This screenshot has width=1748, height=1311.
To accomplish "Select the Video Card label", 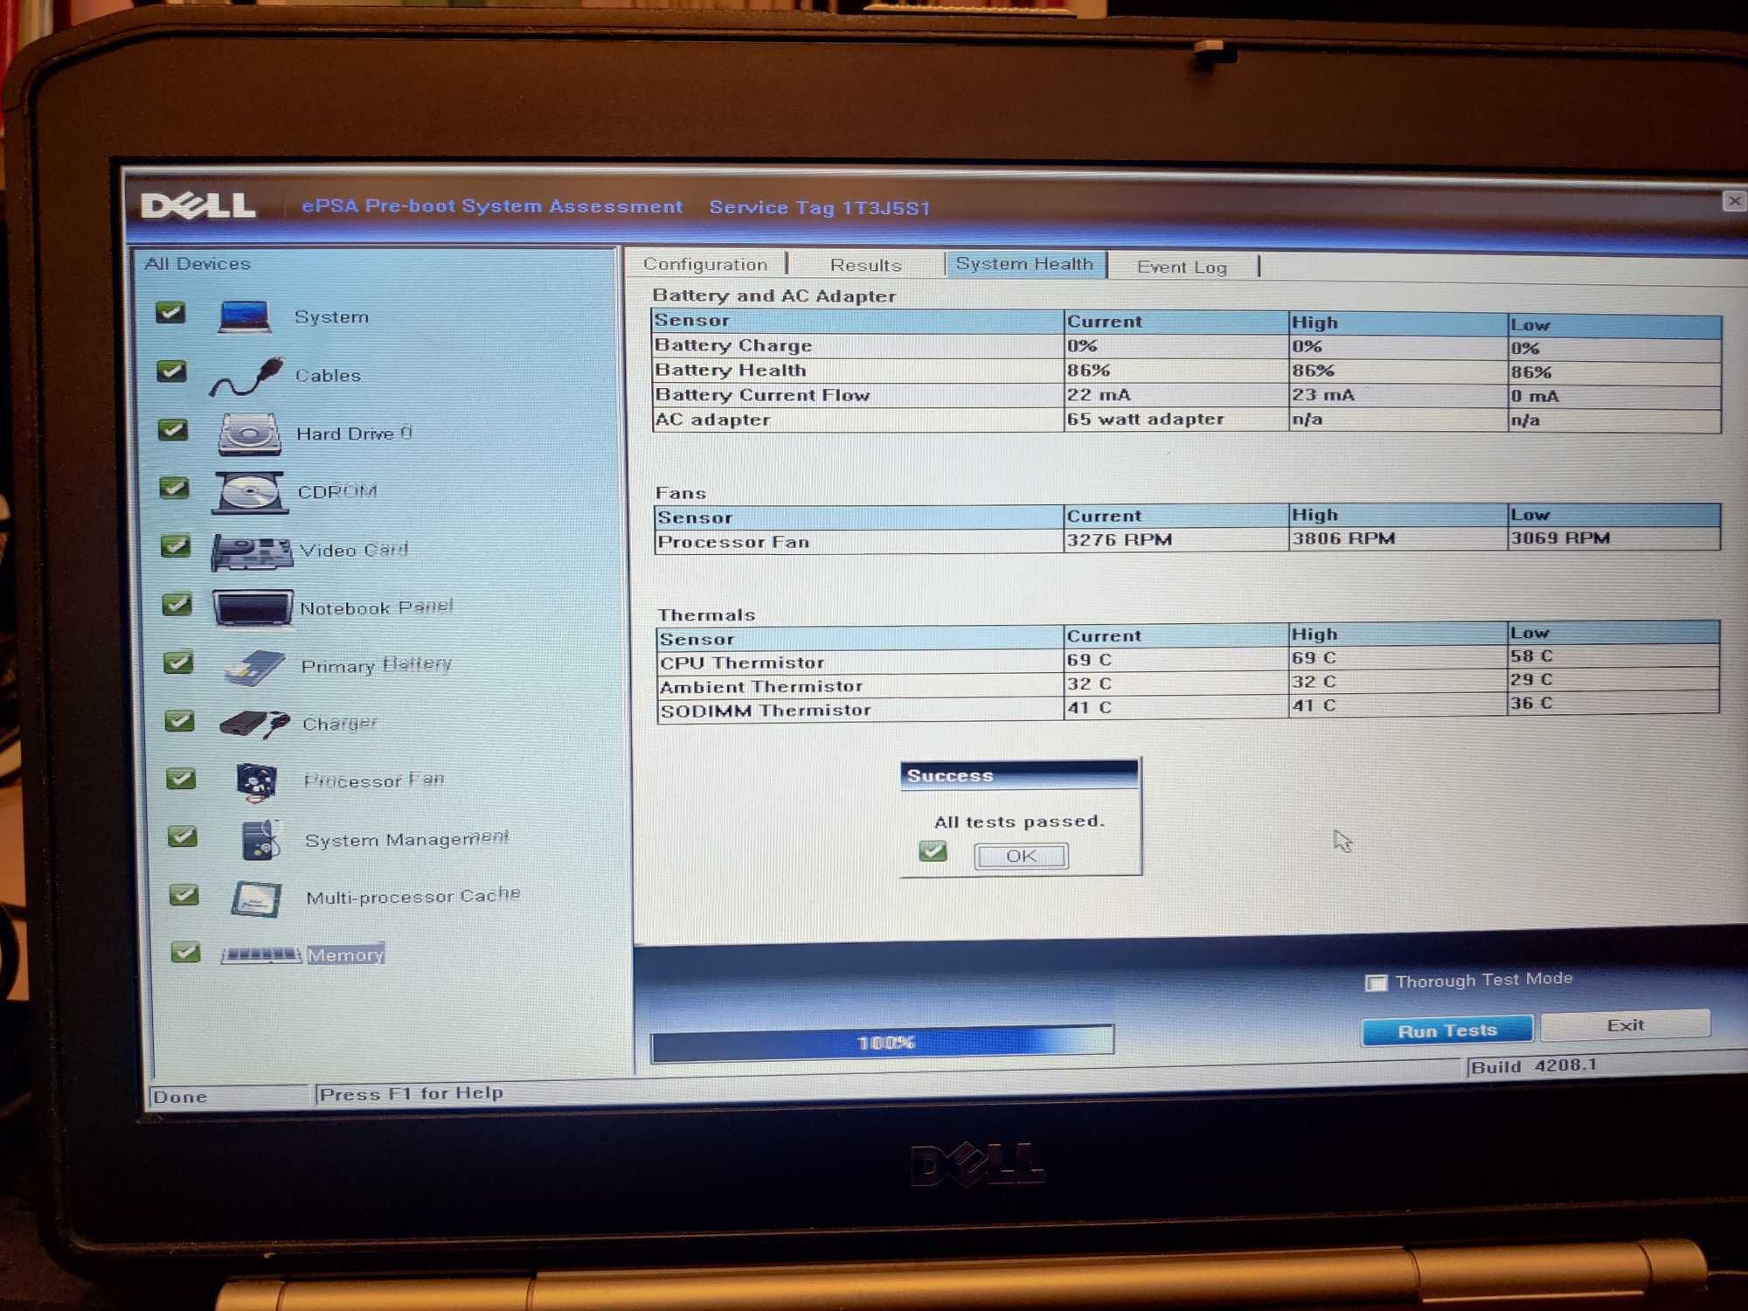I will pyautogui.click(x=354, y=550).
